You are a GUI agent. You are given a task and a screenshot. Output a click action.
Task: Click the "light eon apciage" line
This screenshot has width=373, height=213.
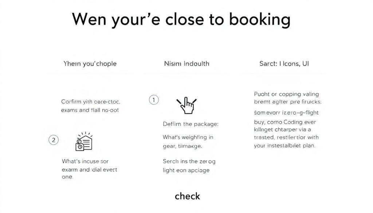(185, 170)
